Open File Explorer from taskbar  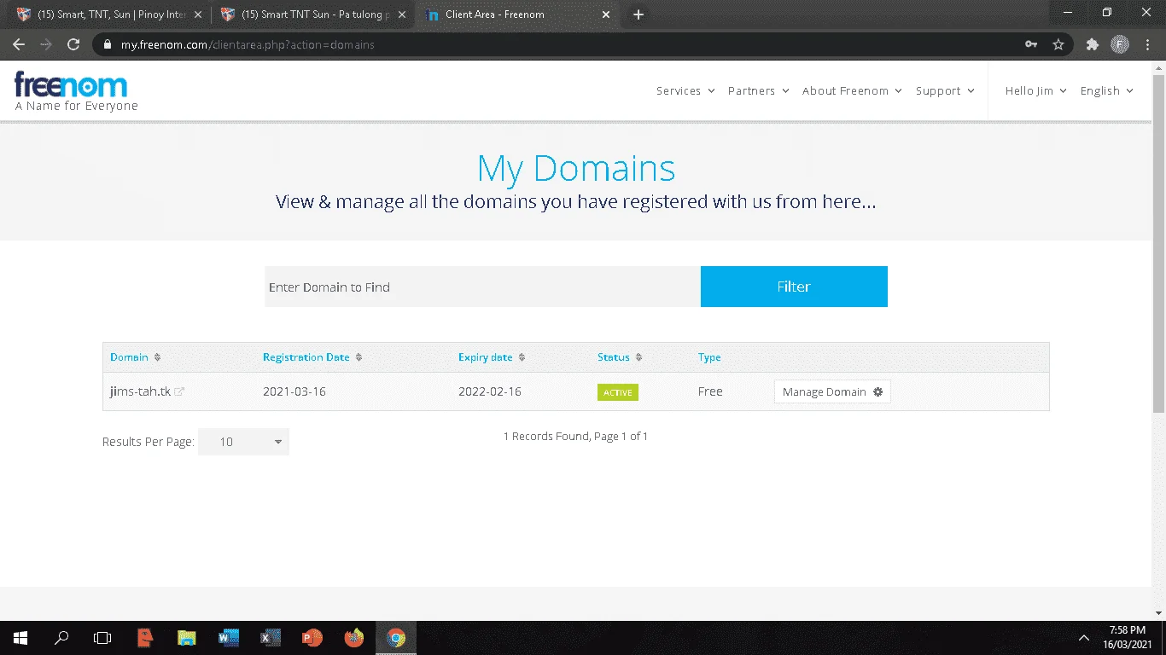pos(187,638)
